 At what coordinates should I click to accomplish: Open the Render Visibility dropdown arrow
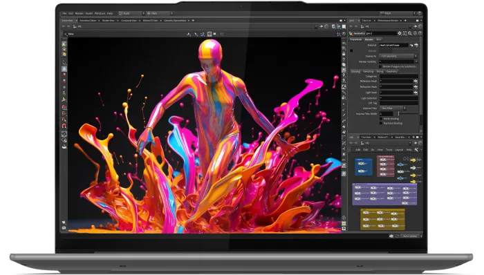[416, 61]
